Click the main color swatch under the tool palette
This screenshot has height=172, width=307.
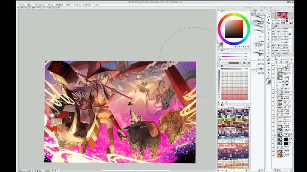coord(267,80)
